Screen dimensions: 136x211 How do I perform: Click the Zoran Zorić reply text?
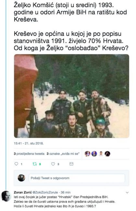click(65, 202)
